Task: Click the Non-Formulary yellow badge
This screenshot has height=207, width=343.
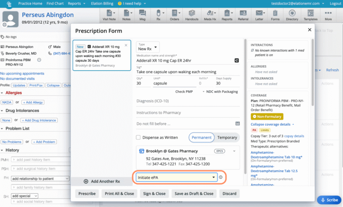Action: [267, 117]
